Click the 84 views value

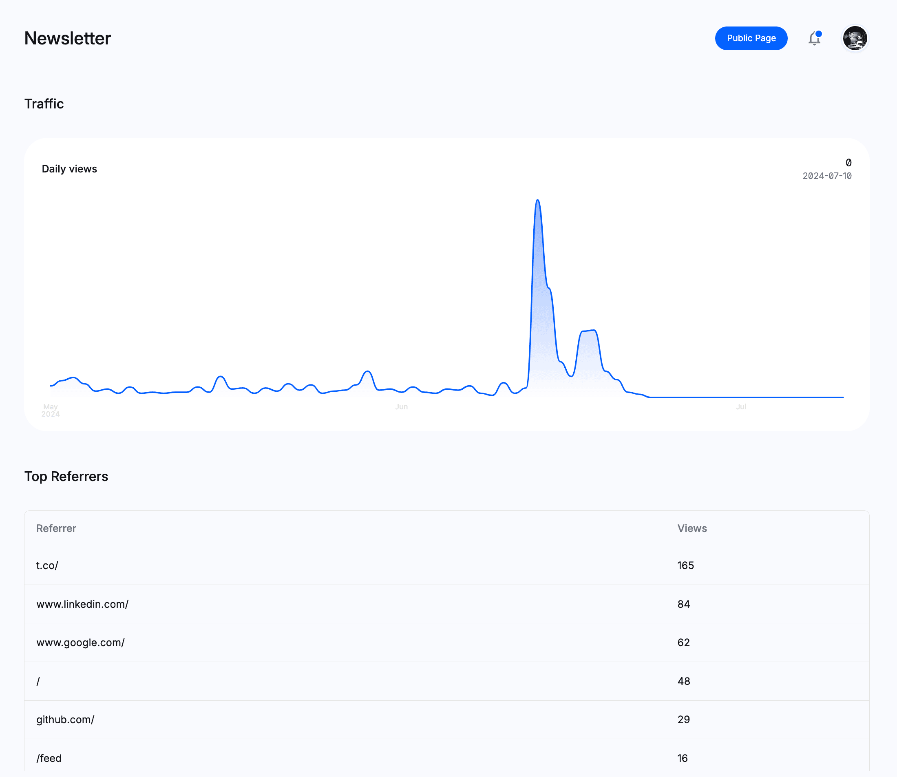(x=684, y=604)
